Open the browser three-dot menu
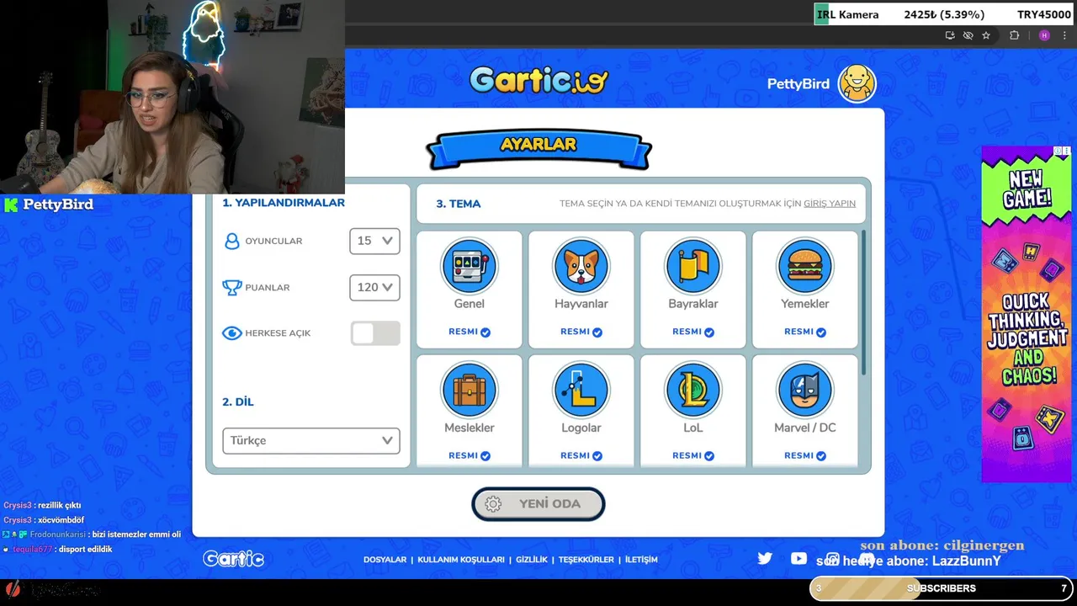Image resolution: width=1077 pixels, height=606 pixels. click(1064, 35)
